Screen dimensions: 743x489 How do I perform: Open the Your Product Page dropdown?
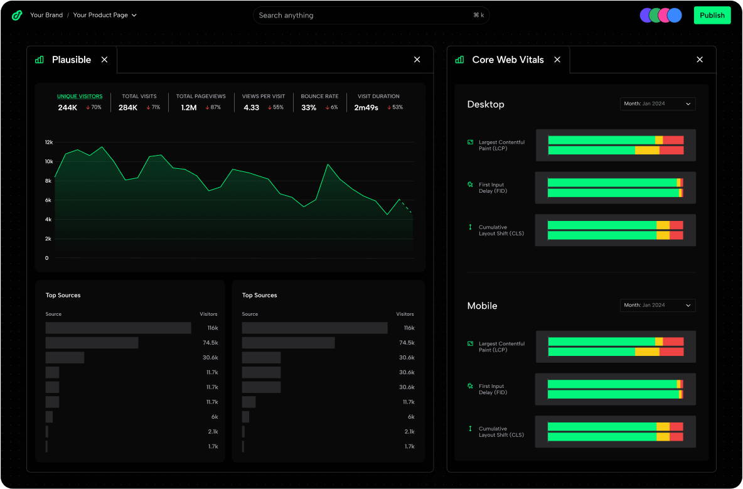click(105, 15)
